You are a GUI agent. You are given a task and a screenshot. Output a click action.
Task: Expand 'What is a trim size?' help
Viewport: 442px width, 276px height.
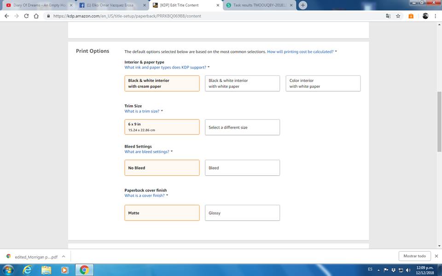point(144,111)
